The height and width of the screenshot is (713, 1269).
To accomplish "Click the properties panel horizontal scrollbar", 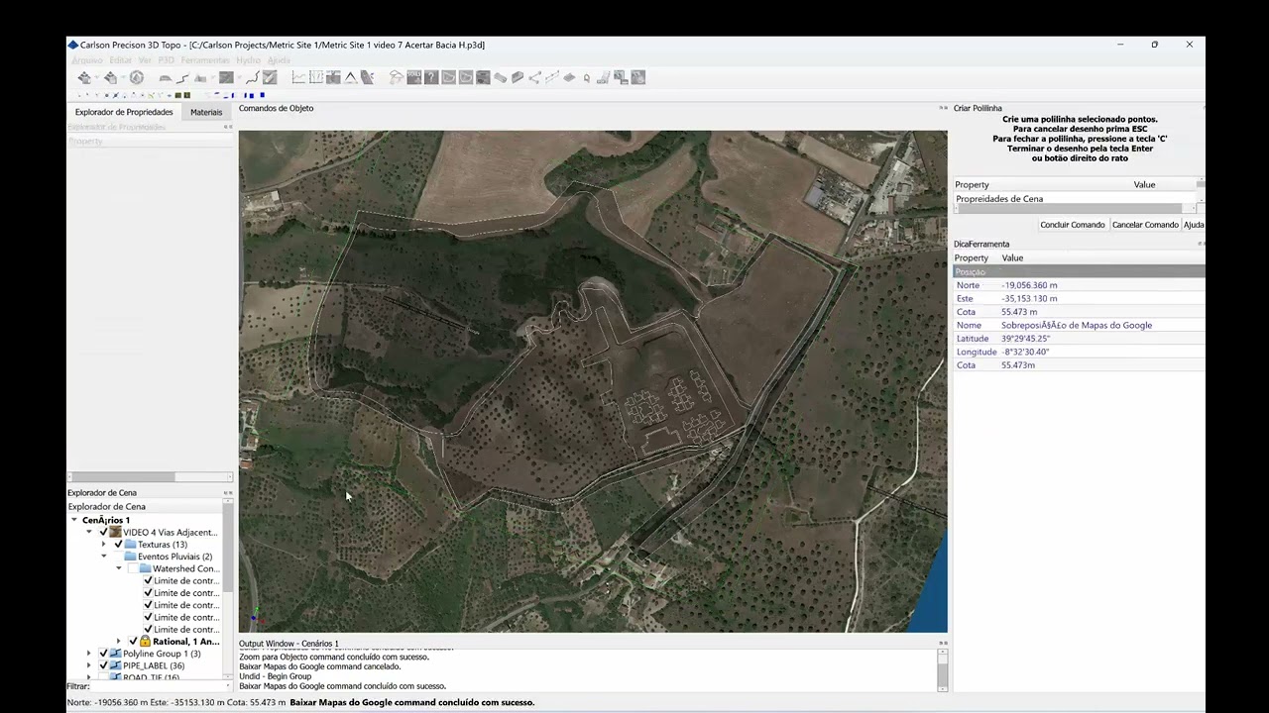I will [x=149, y=477].
